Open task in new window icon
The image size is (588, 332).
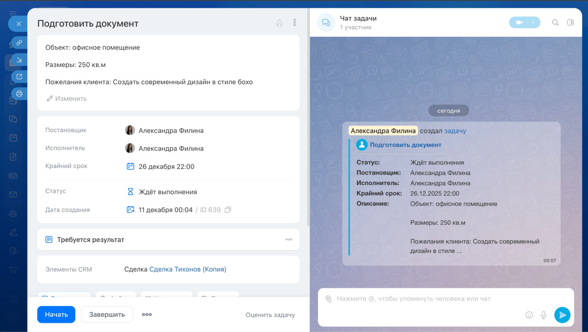pos(19,77)
